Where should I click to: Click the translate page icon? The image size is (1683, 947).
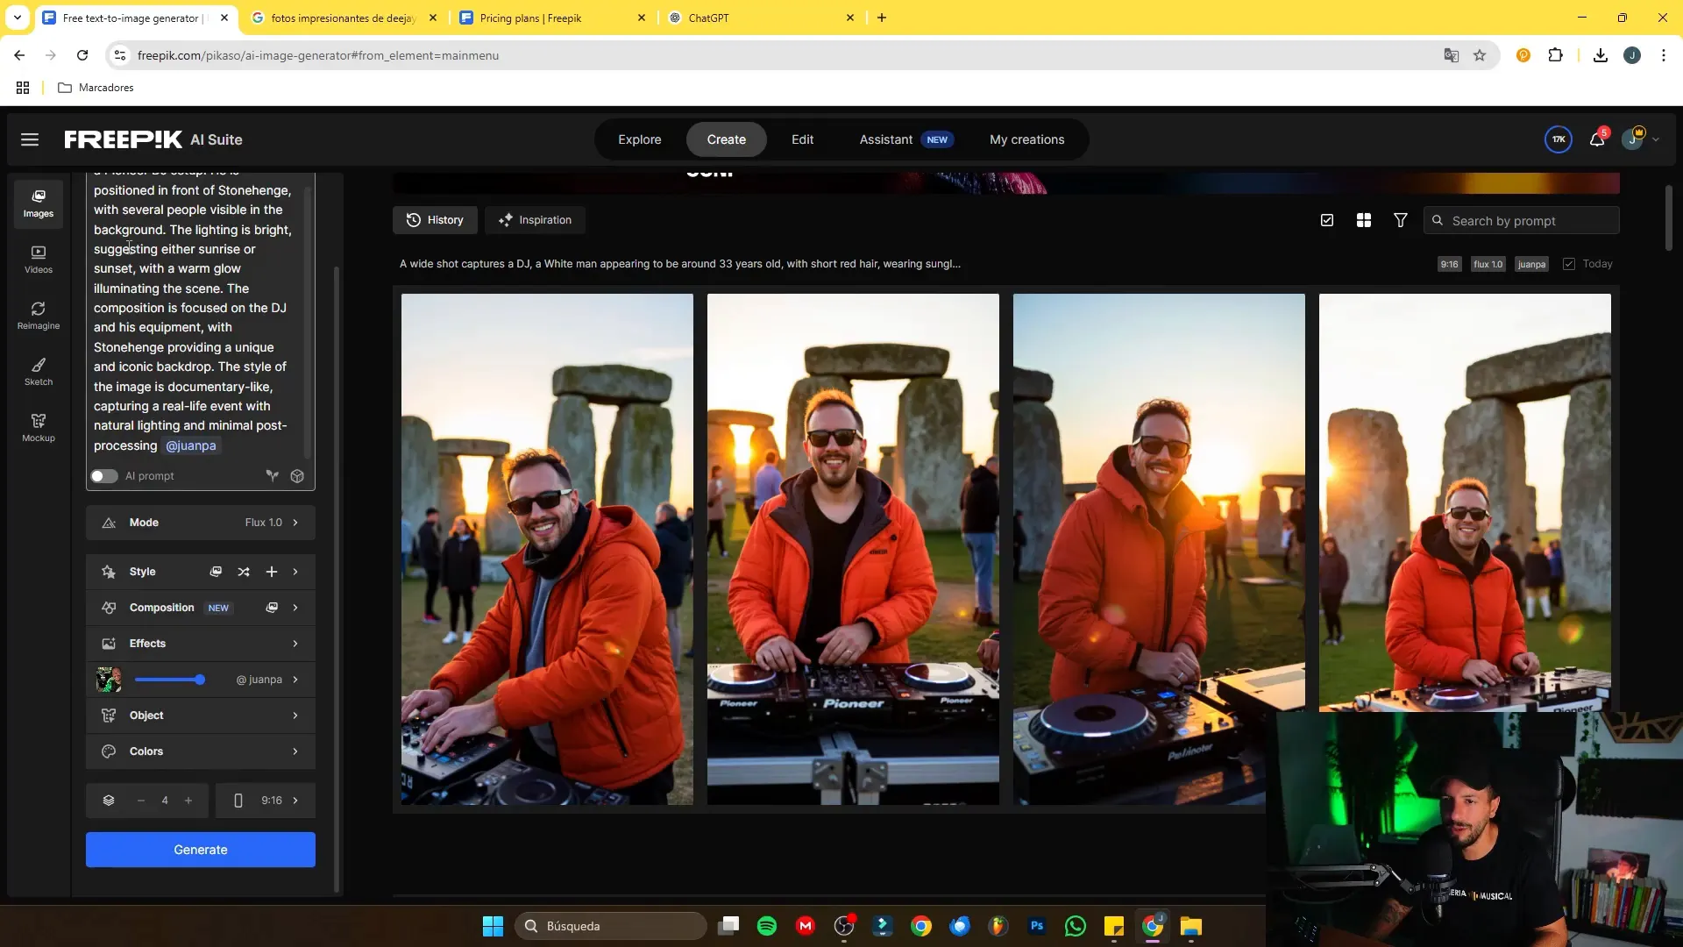[1452, 55]
